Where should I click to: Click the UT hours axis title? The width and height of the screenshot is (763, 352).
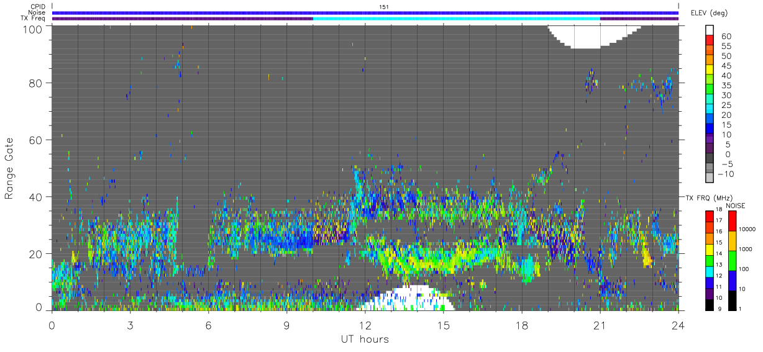[x=365, y=339]
